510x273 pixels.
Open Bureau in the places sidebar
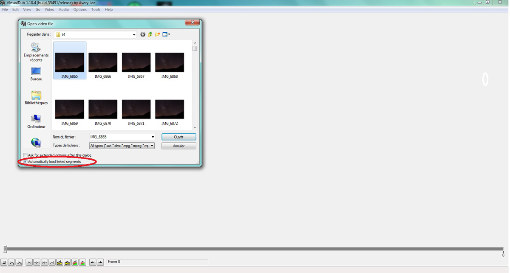[36, 74]
